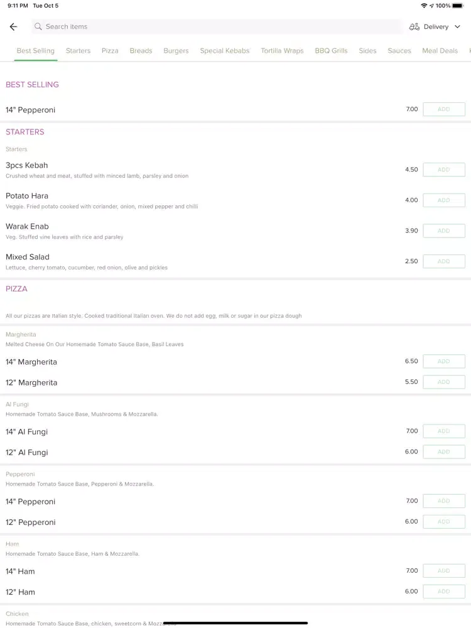Add 12" Al Fungi pizza
The height and width of the screenshot is (628, 471).
(444, 452)
